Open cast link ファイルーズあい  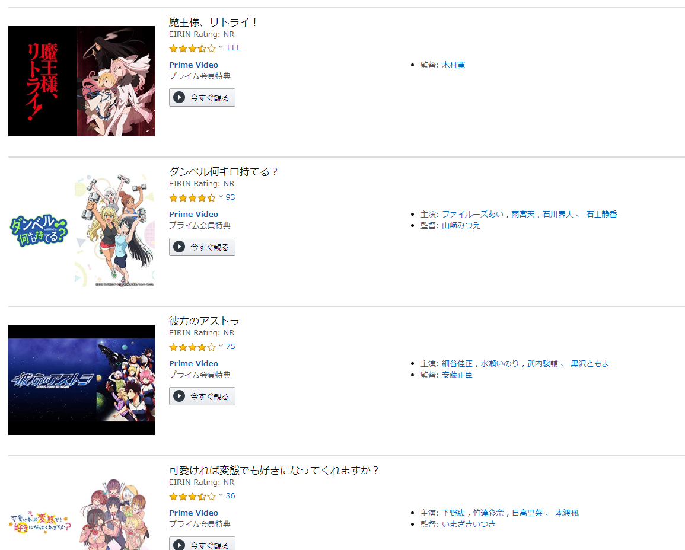coord(473,214)
